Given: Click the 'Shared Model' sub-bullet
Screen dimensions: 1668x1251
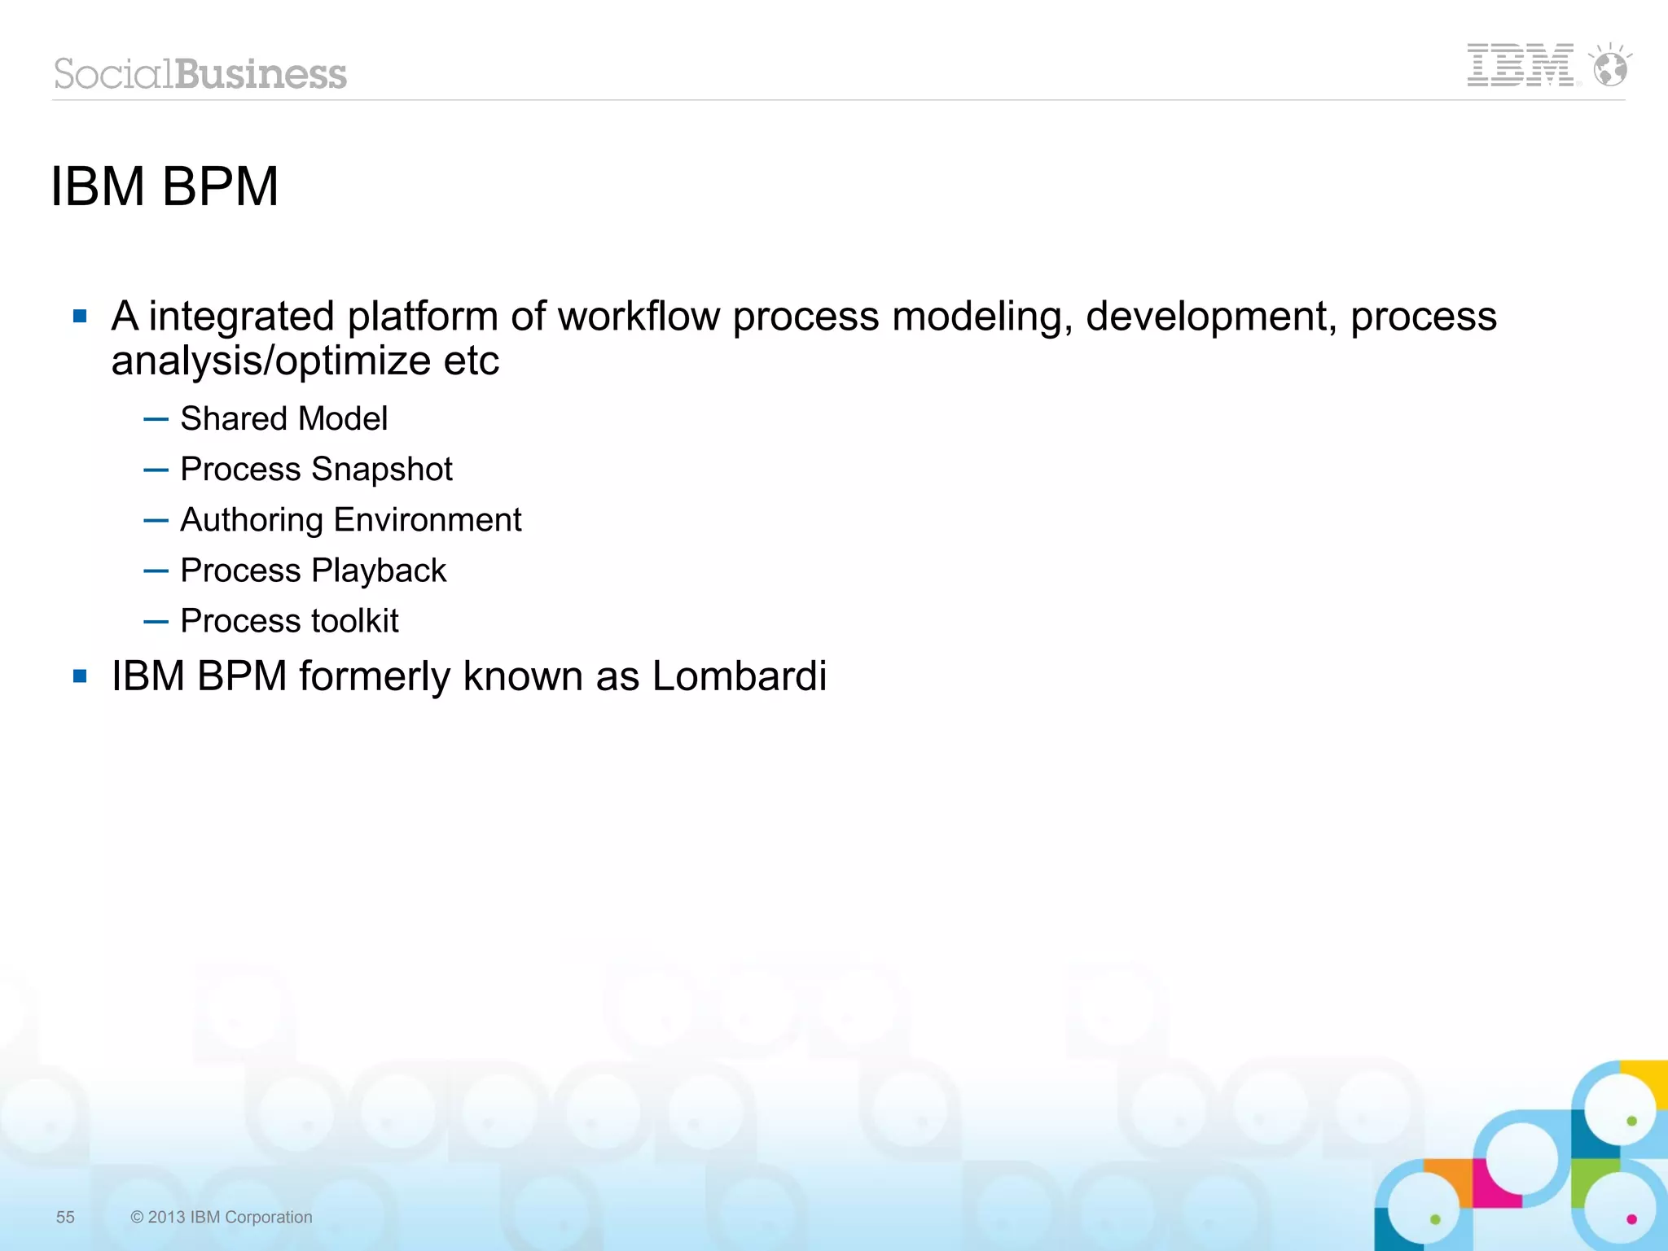Looking at the screenshot, I should [283, 418].
